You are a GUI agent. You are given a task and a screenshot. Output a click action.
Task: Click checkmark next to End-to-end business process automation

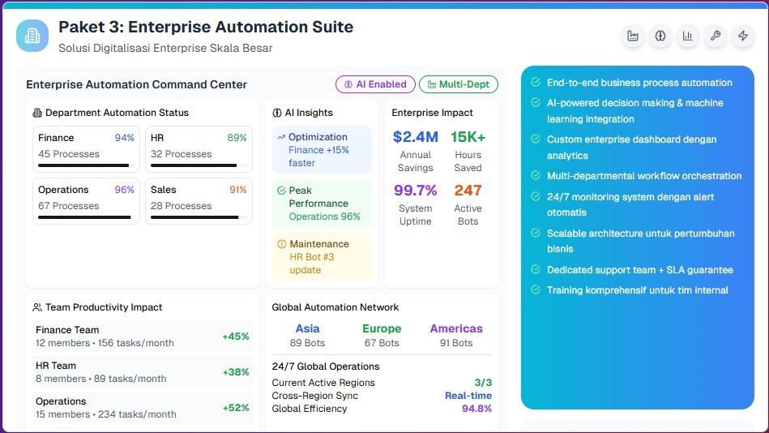coord(536,83)
